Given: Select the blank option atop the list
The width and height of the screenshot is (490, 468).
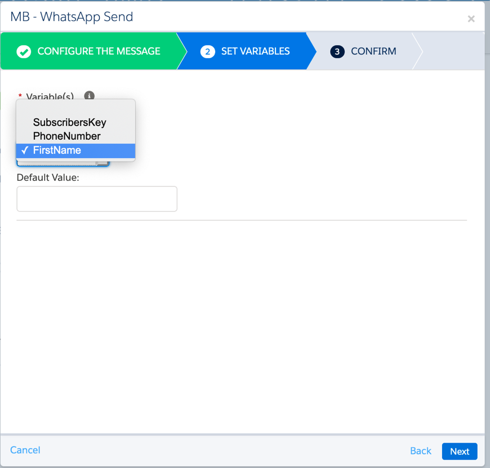Looking at the screenshot, I should [75, 109].
